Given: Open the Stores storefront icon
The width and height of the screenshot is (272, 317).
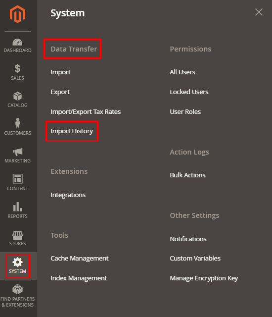Looking at the screenshot, I should [17, 235].
